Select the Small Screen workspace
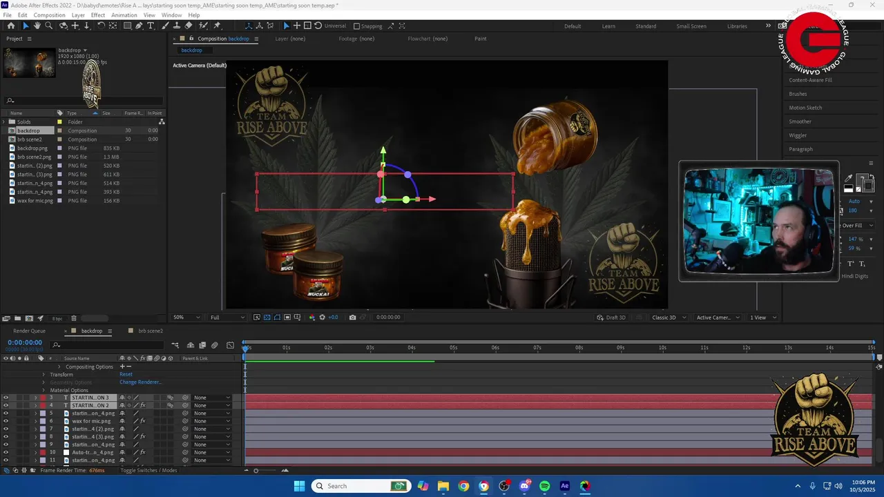The width and height of the screenshot is (884, 497). (x=691, y=26)
